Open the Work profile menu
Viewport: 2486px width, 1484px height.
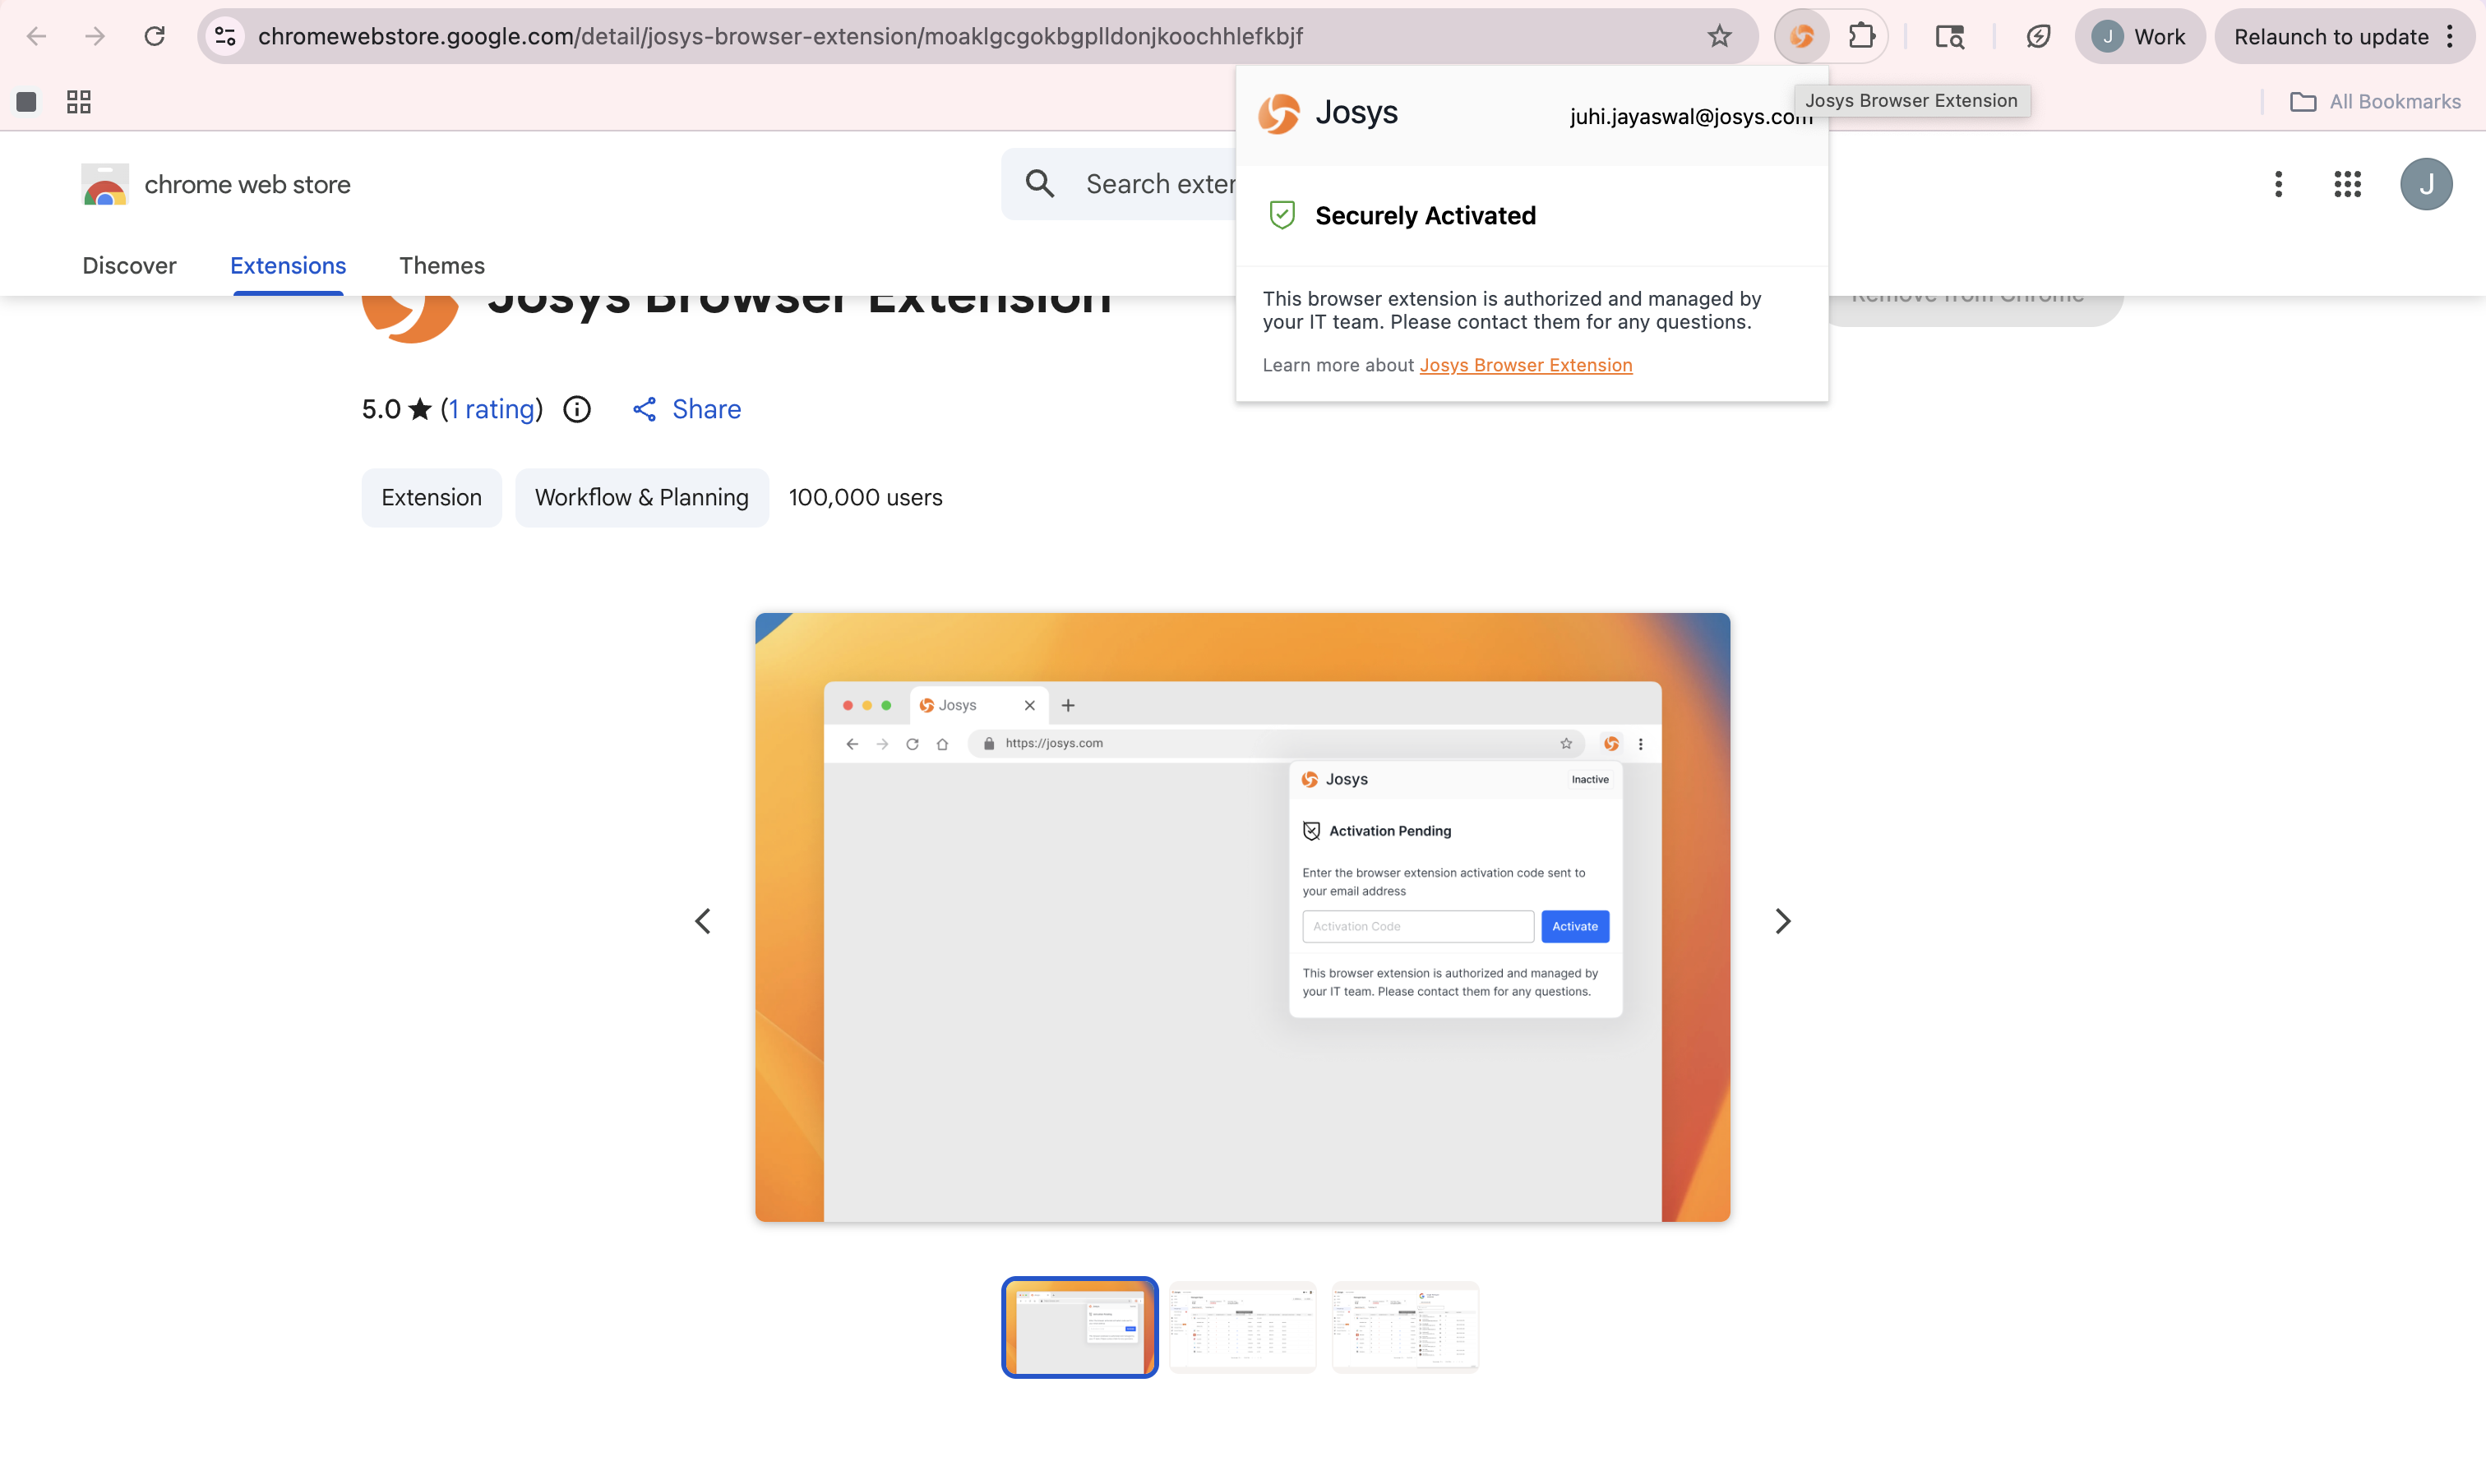(x=2139, y=37)
